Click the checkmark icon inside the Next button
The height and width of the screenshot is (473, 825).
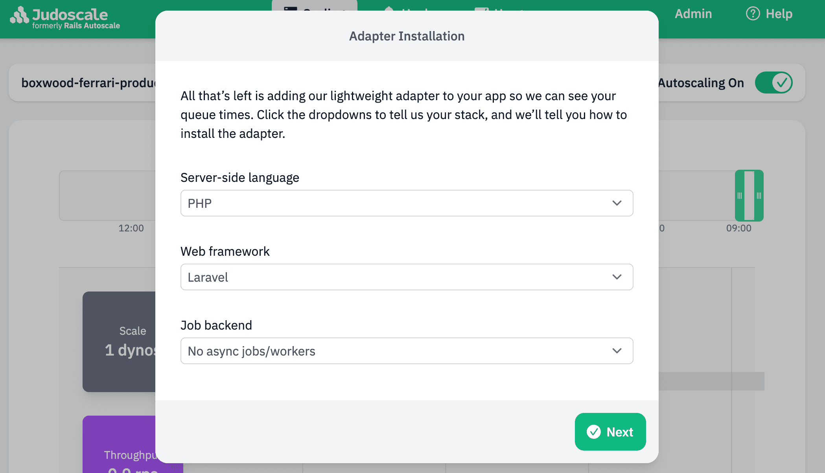[594, 432]
